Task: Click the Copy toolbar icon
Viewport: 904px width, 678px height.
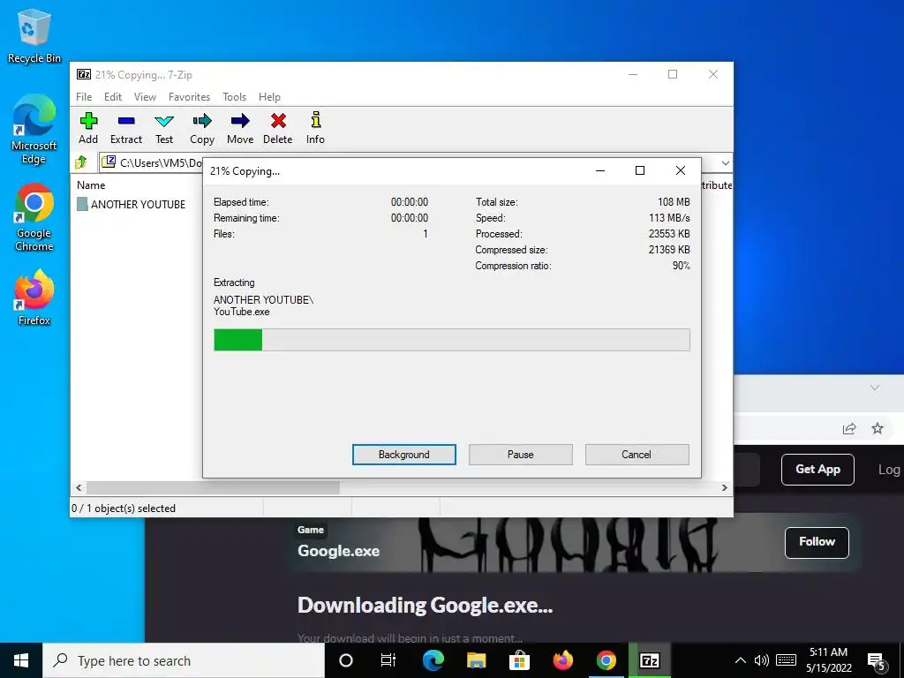Action: coord(202,128)
